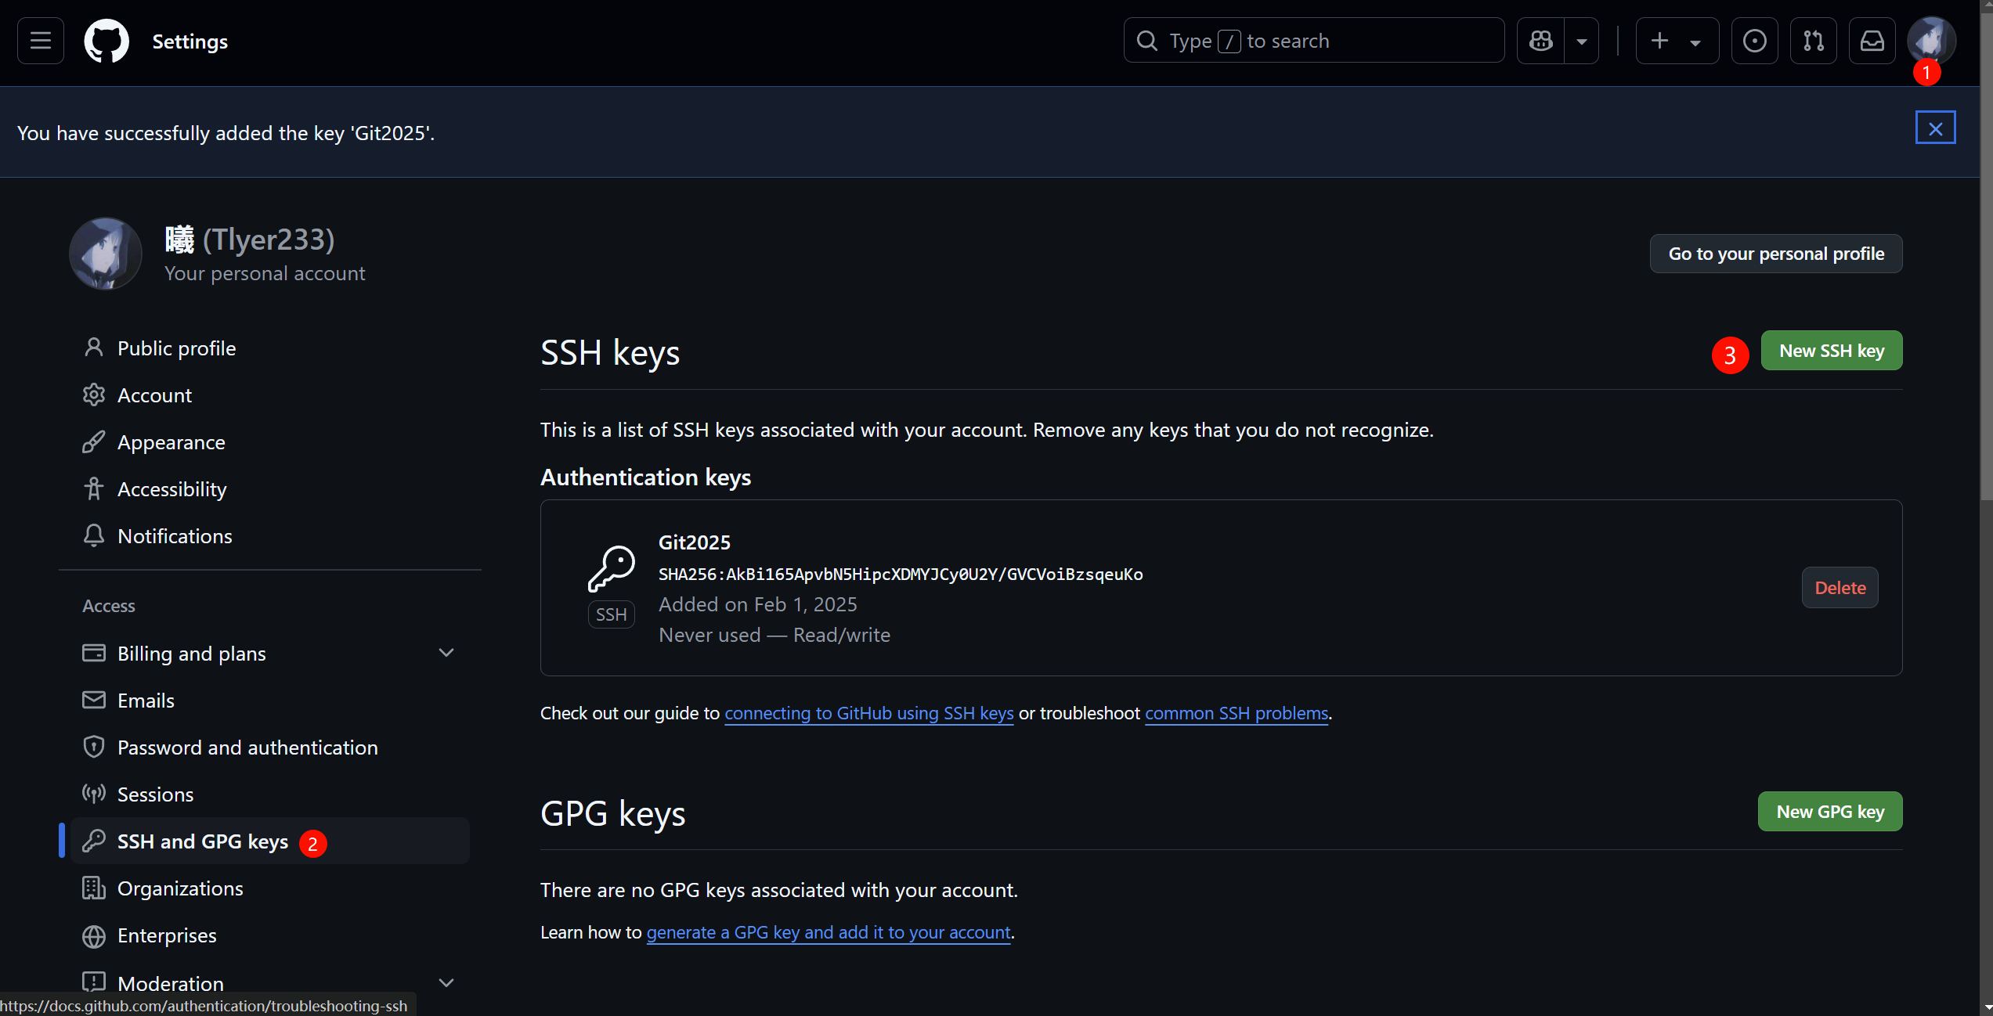
Task: Go to Password and authentication
Action: (x=247, y=748)
